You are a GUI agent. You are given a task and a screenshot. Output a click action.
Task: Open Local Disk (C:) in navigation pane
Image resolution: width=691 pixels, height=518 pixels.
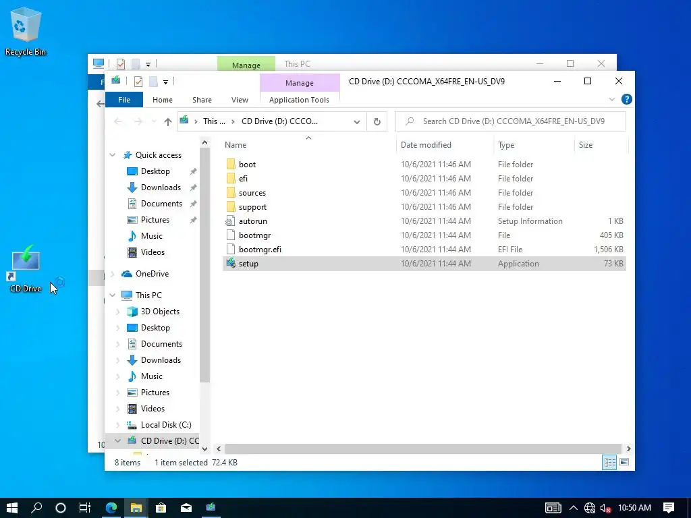(165, 425)
